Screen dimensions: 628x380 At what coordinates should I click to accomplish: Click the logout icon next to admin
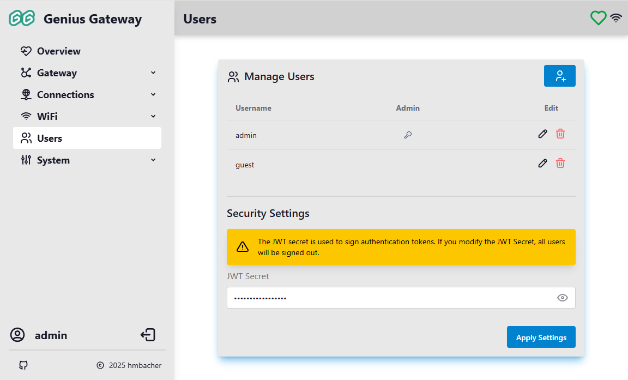click(148, 335)
